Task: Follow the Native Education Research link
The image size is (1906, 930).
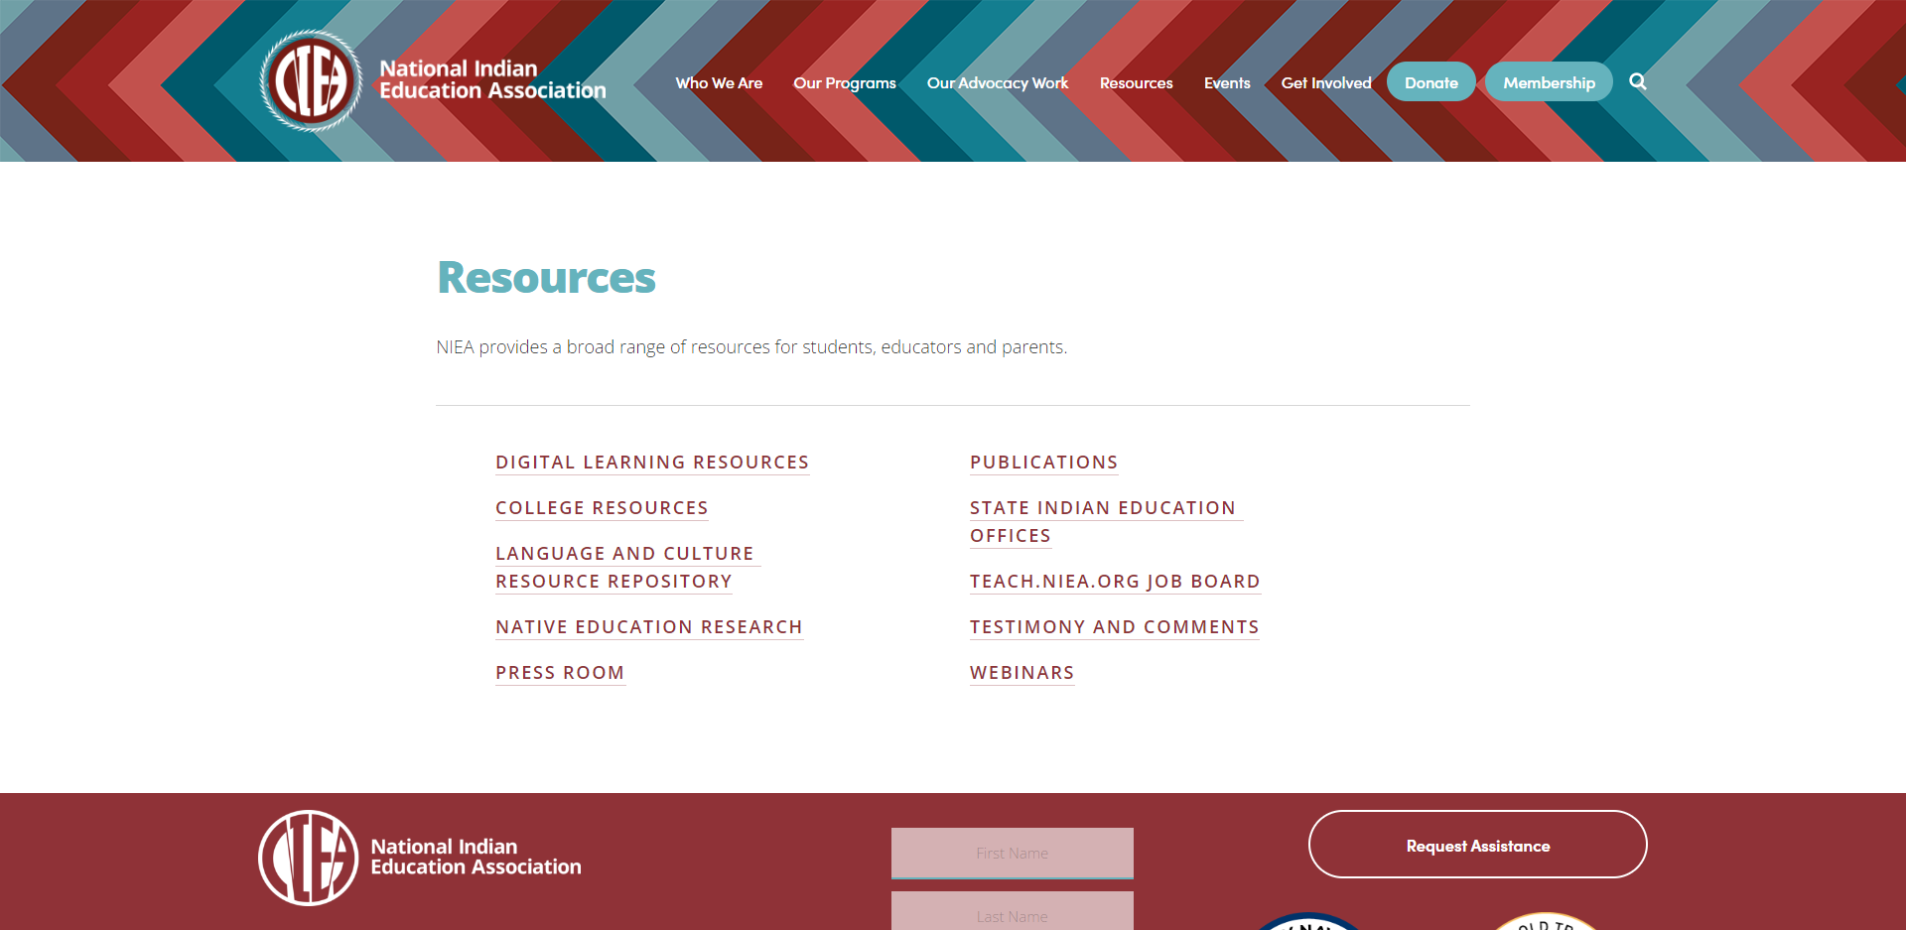Action: (x=648, y=627)
